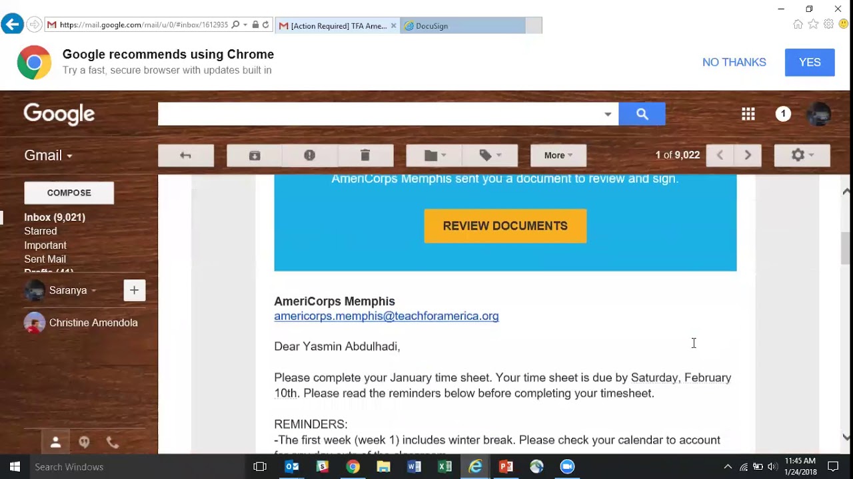Click the security lock icon in address bar

[x=255, y=25]
